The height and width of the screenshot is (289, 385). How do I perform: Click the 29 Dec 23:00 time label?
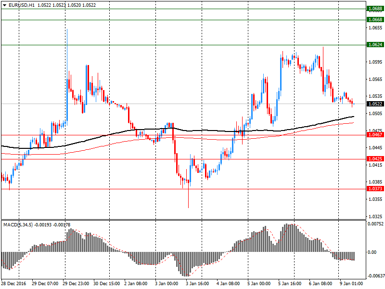[x=76, y=284]
